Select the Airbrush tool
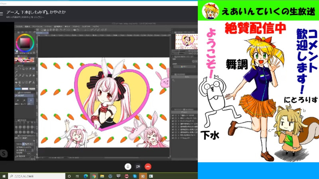The image size is (319, 179). 27,76
